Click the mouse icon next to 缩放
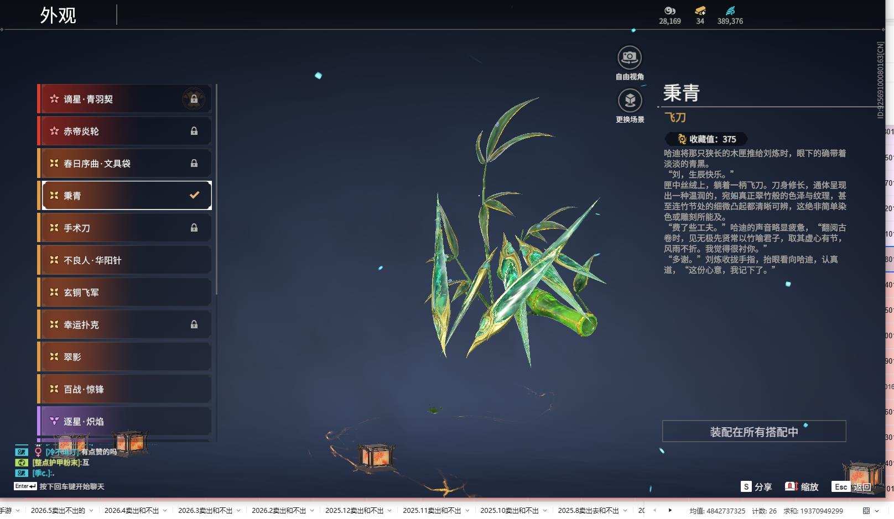 click(x=791, y=486)
